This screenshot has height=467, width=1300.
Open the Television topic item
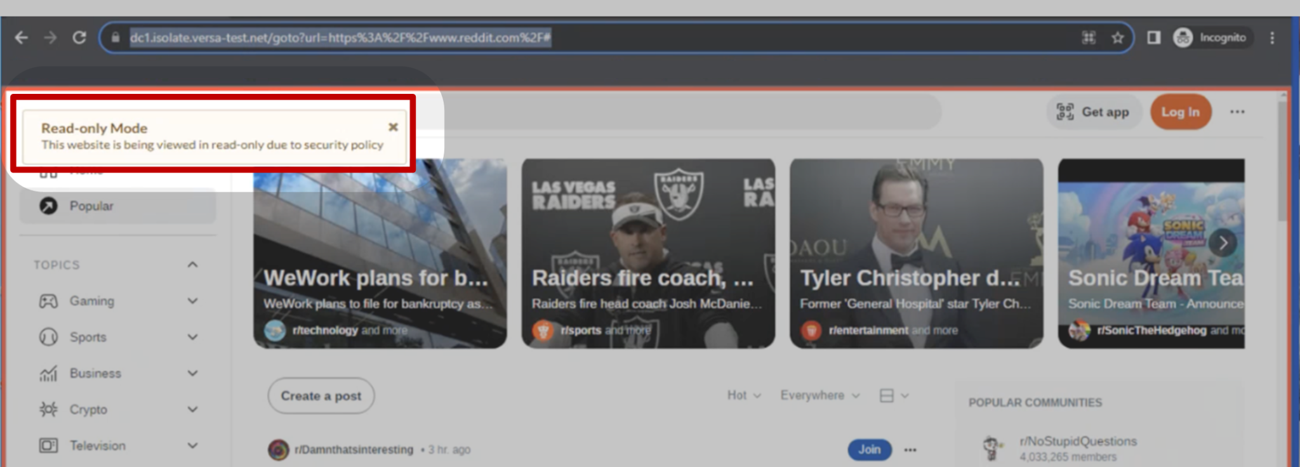click(97, 446)
